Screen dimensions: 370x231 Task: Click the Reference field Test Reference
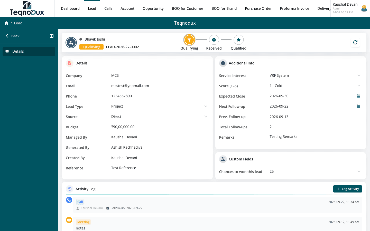124,168
